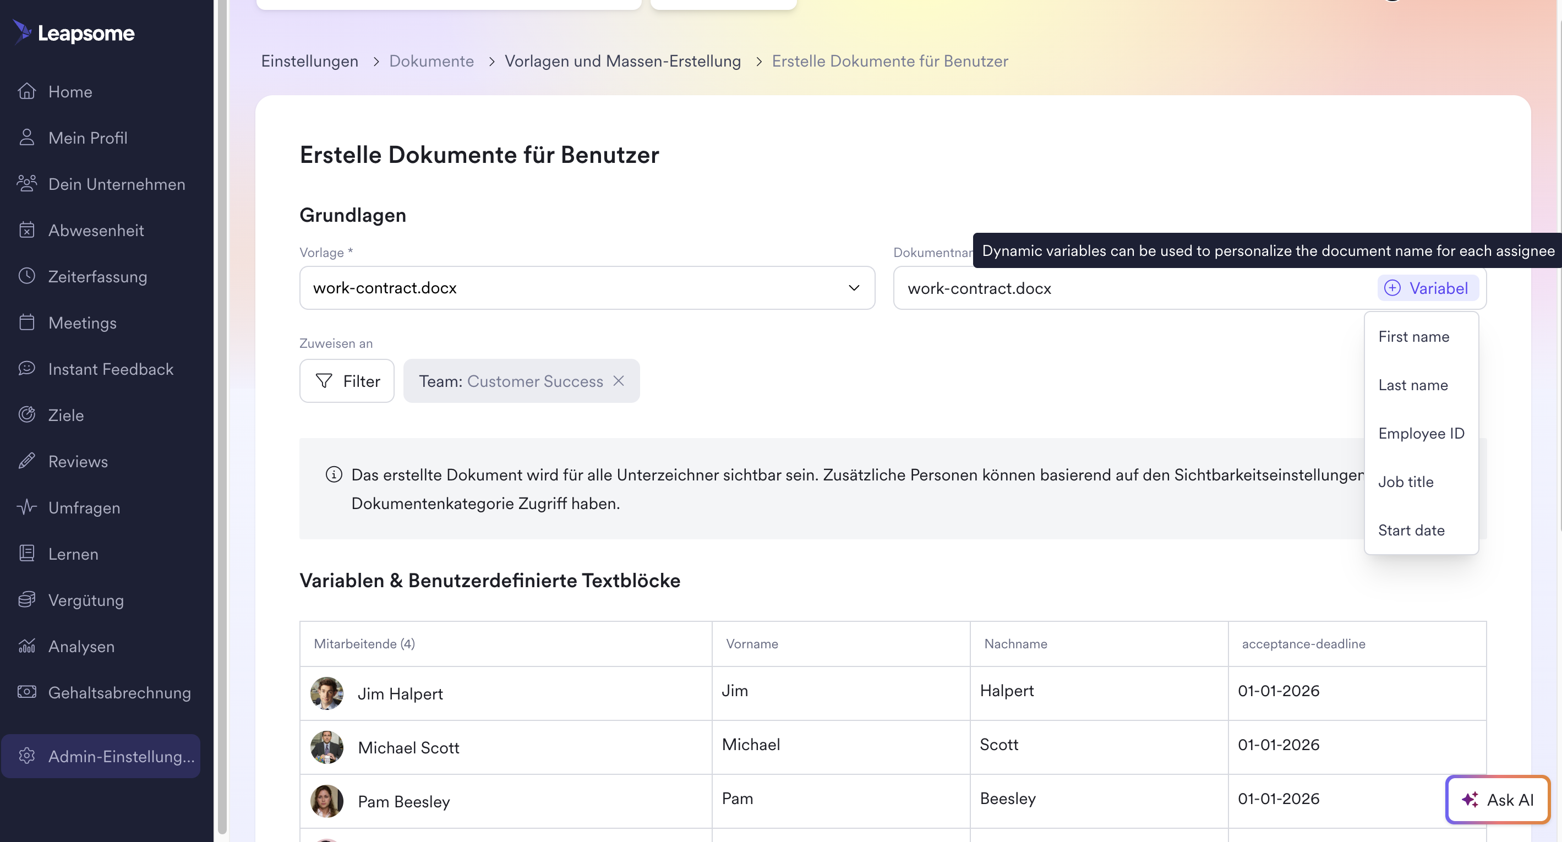Click the Ziele target icon
The width and height of the screenshot is (1562, 842).
tap(26, 414)
